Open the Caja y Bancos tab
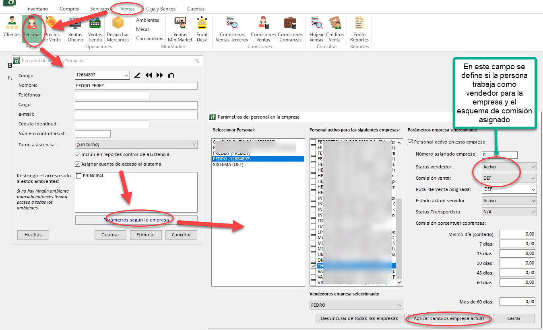543x330 pixels. (x=161, y=9)
